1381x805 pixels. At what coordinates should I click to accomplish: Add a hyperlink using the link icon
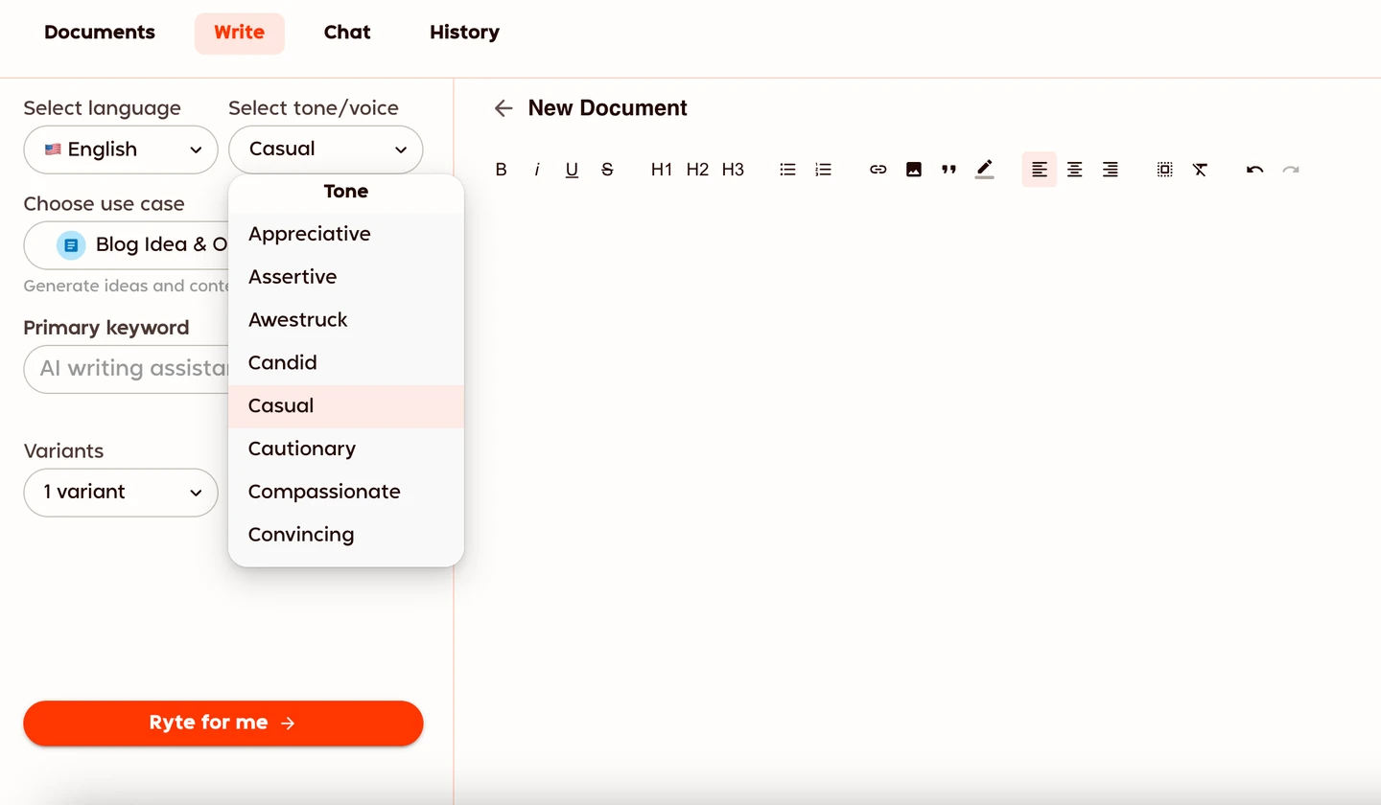(x=878, y=169)
